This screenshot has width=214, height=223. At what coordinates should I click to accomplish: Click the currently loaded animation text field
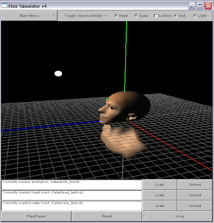click(x=72, y=185)
